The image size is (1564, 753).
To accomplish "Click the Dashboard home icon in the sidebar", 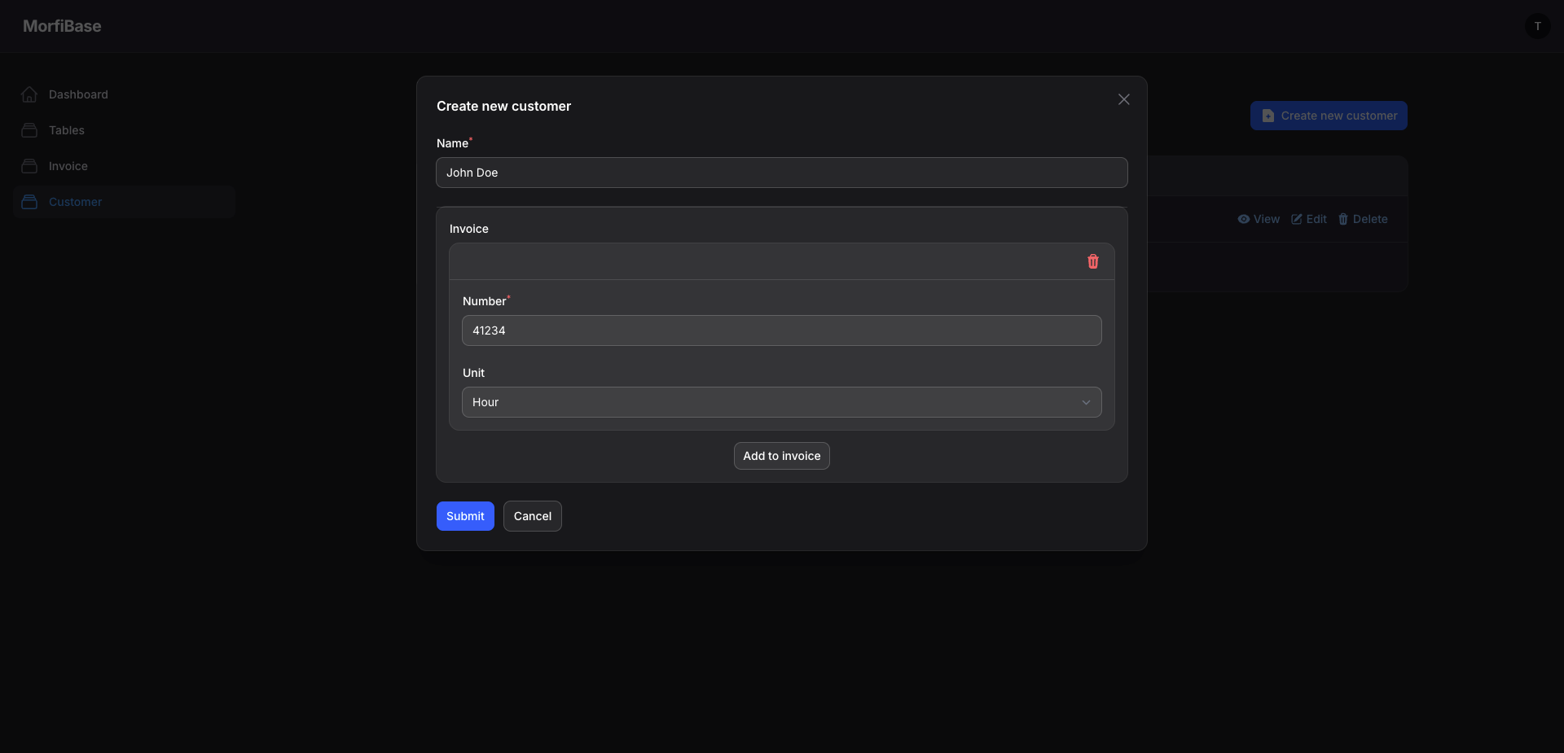I will tap(29, 94).
